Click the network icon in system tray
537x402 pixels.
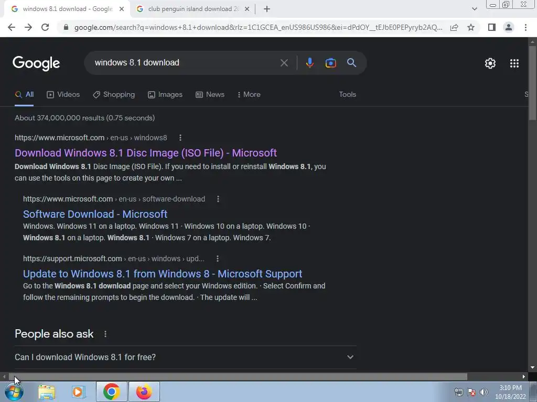click(x=458, y=392)
